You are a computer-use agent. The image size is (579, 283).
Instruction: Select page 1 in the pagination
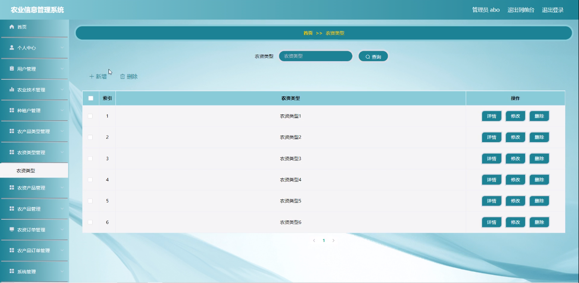[x=324, y=240]
